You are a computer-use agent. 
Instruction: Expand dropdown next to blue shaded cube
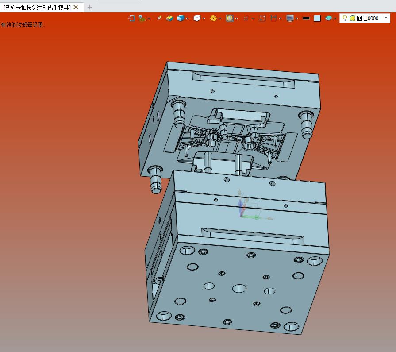click(188, 19)
